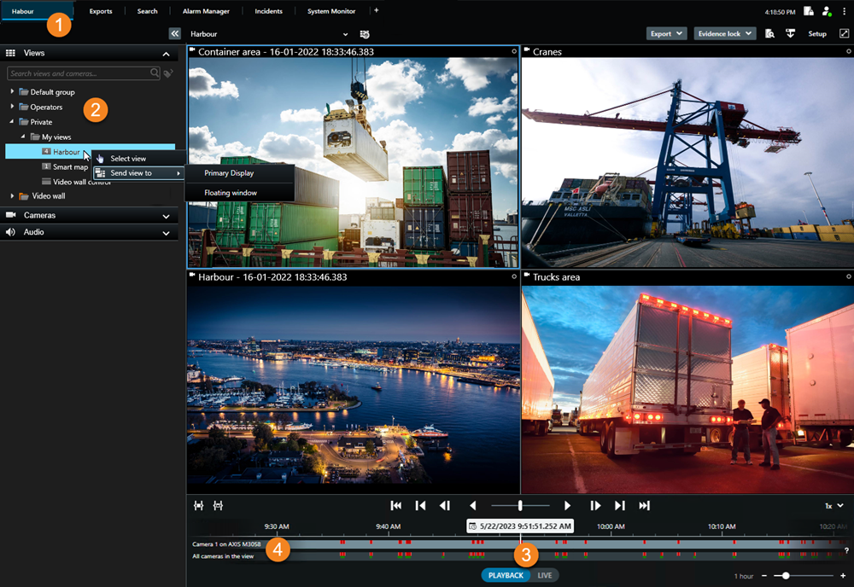The image size is (854, 587).
Task: Open the Export dropdown
Action: [x=666, y=34]
